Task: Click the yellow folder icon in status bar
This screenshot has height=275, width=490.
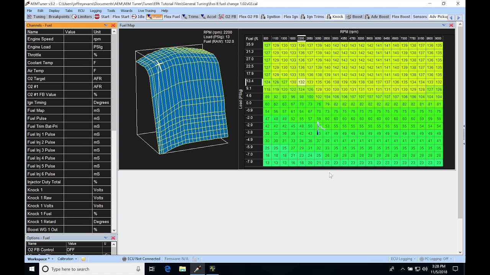Action: [83, 259]
